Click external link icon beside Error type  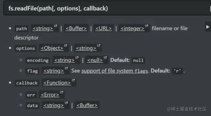click(x=61, y=92)
